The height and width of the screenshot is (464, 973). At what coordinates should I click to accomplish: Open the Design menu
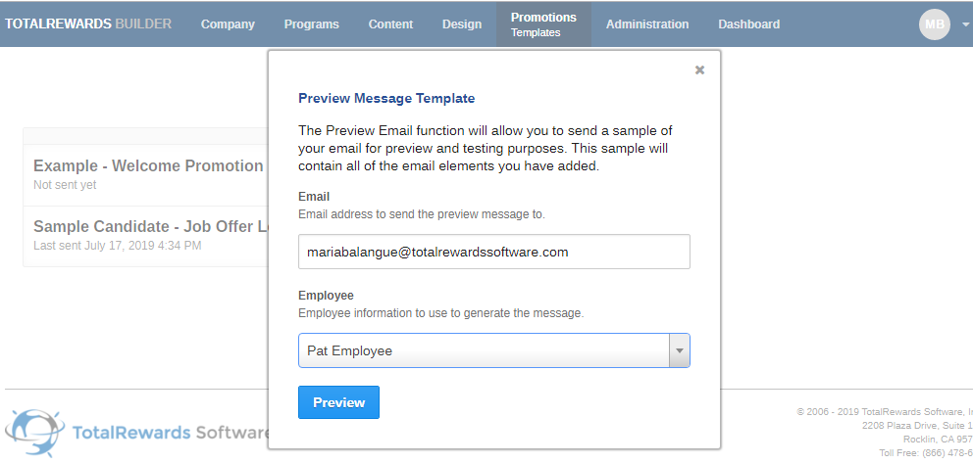click(462, 24)
